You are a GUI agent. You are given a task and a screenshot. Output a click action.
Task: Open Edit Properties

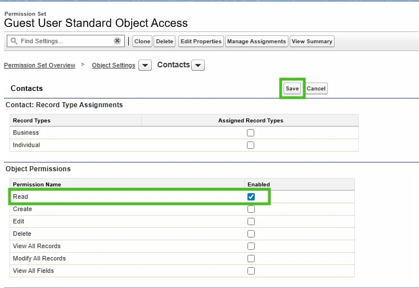coord(201,42)
